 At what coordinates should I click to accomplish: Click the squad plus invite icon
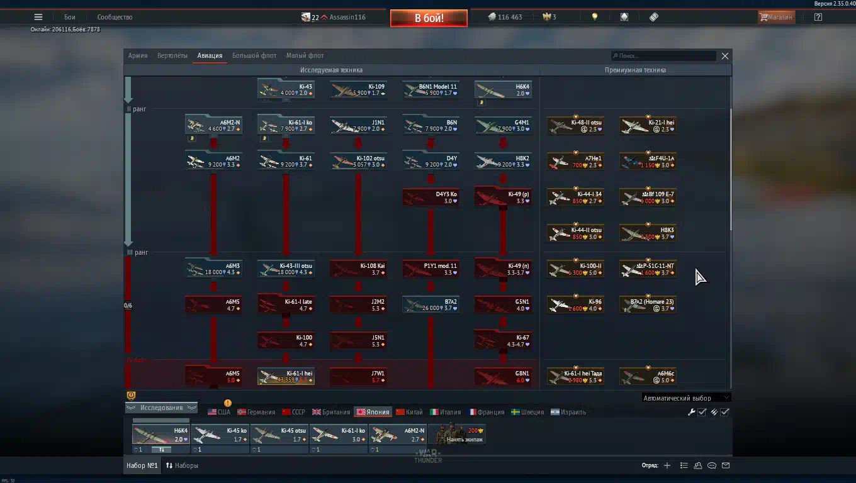point(667,465)
